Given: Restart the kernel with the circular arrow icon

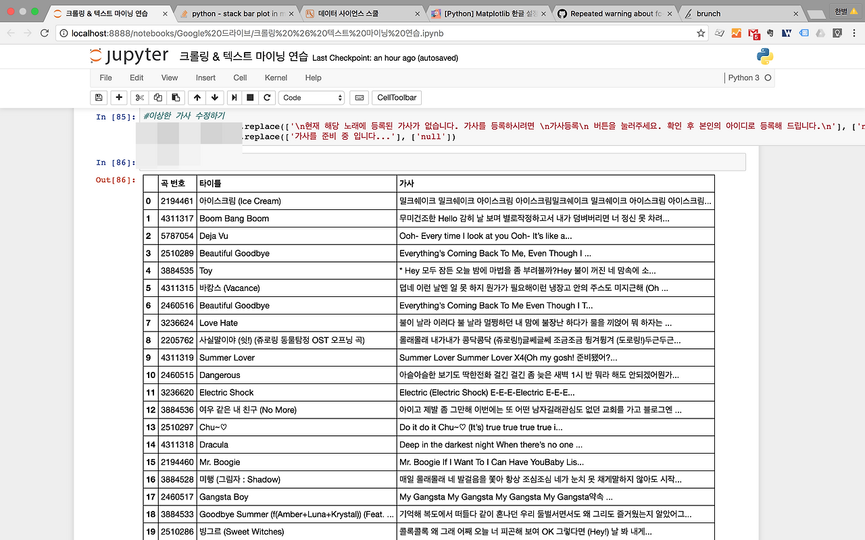Looking at the screenshot, I should pyautogui.click(x=268, y=98).
